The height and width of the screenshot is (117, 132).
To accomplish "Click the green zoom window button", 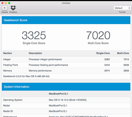I will [9, 3].
